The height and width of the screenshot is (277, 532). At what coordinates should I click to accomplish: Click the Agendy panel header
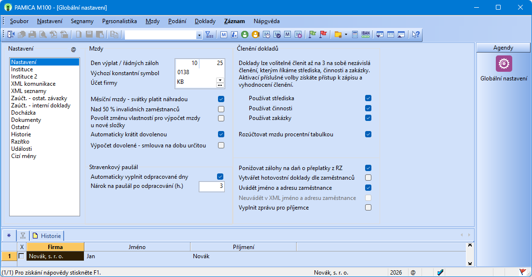click(503, 48)
